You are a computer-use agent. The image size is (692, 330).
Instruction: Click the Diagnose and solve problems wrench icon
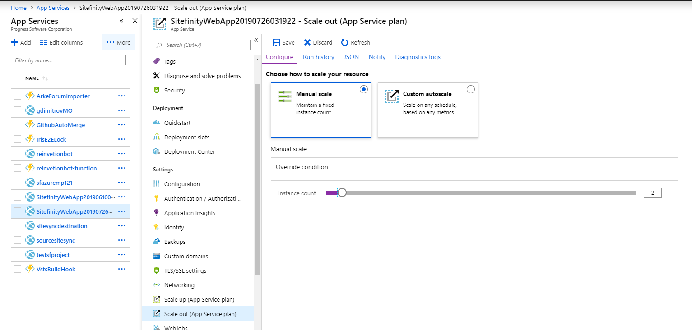point(157,76)
